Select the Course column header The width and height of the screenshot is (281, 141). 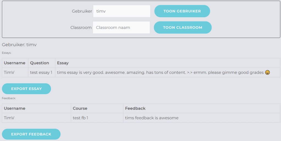tap(97, 108)
